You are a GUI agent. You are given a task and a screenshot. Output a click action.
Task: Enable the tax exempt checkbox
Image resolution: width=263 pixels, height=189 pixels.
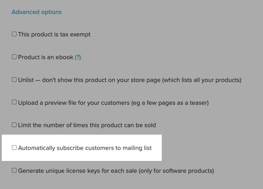pyautogui.click(x=14, y=34)
